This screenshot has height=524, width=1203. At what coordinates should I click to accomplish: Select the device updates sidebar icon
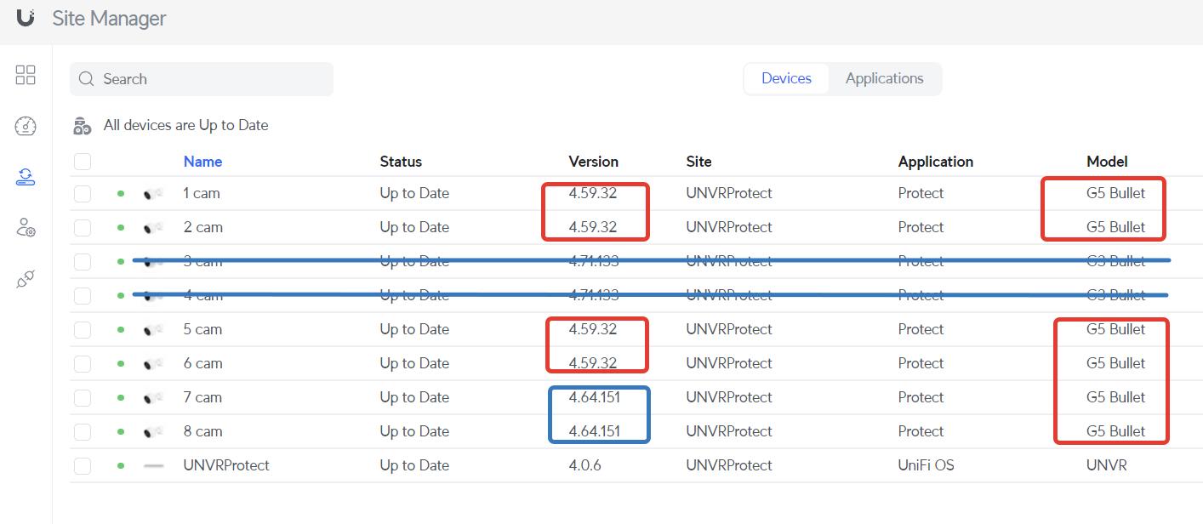pyautogui.click(x=26, y=177)
